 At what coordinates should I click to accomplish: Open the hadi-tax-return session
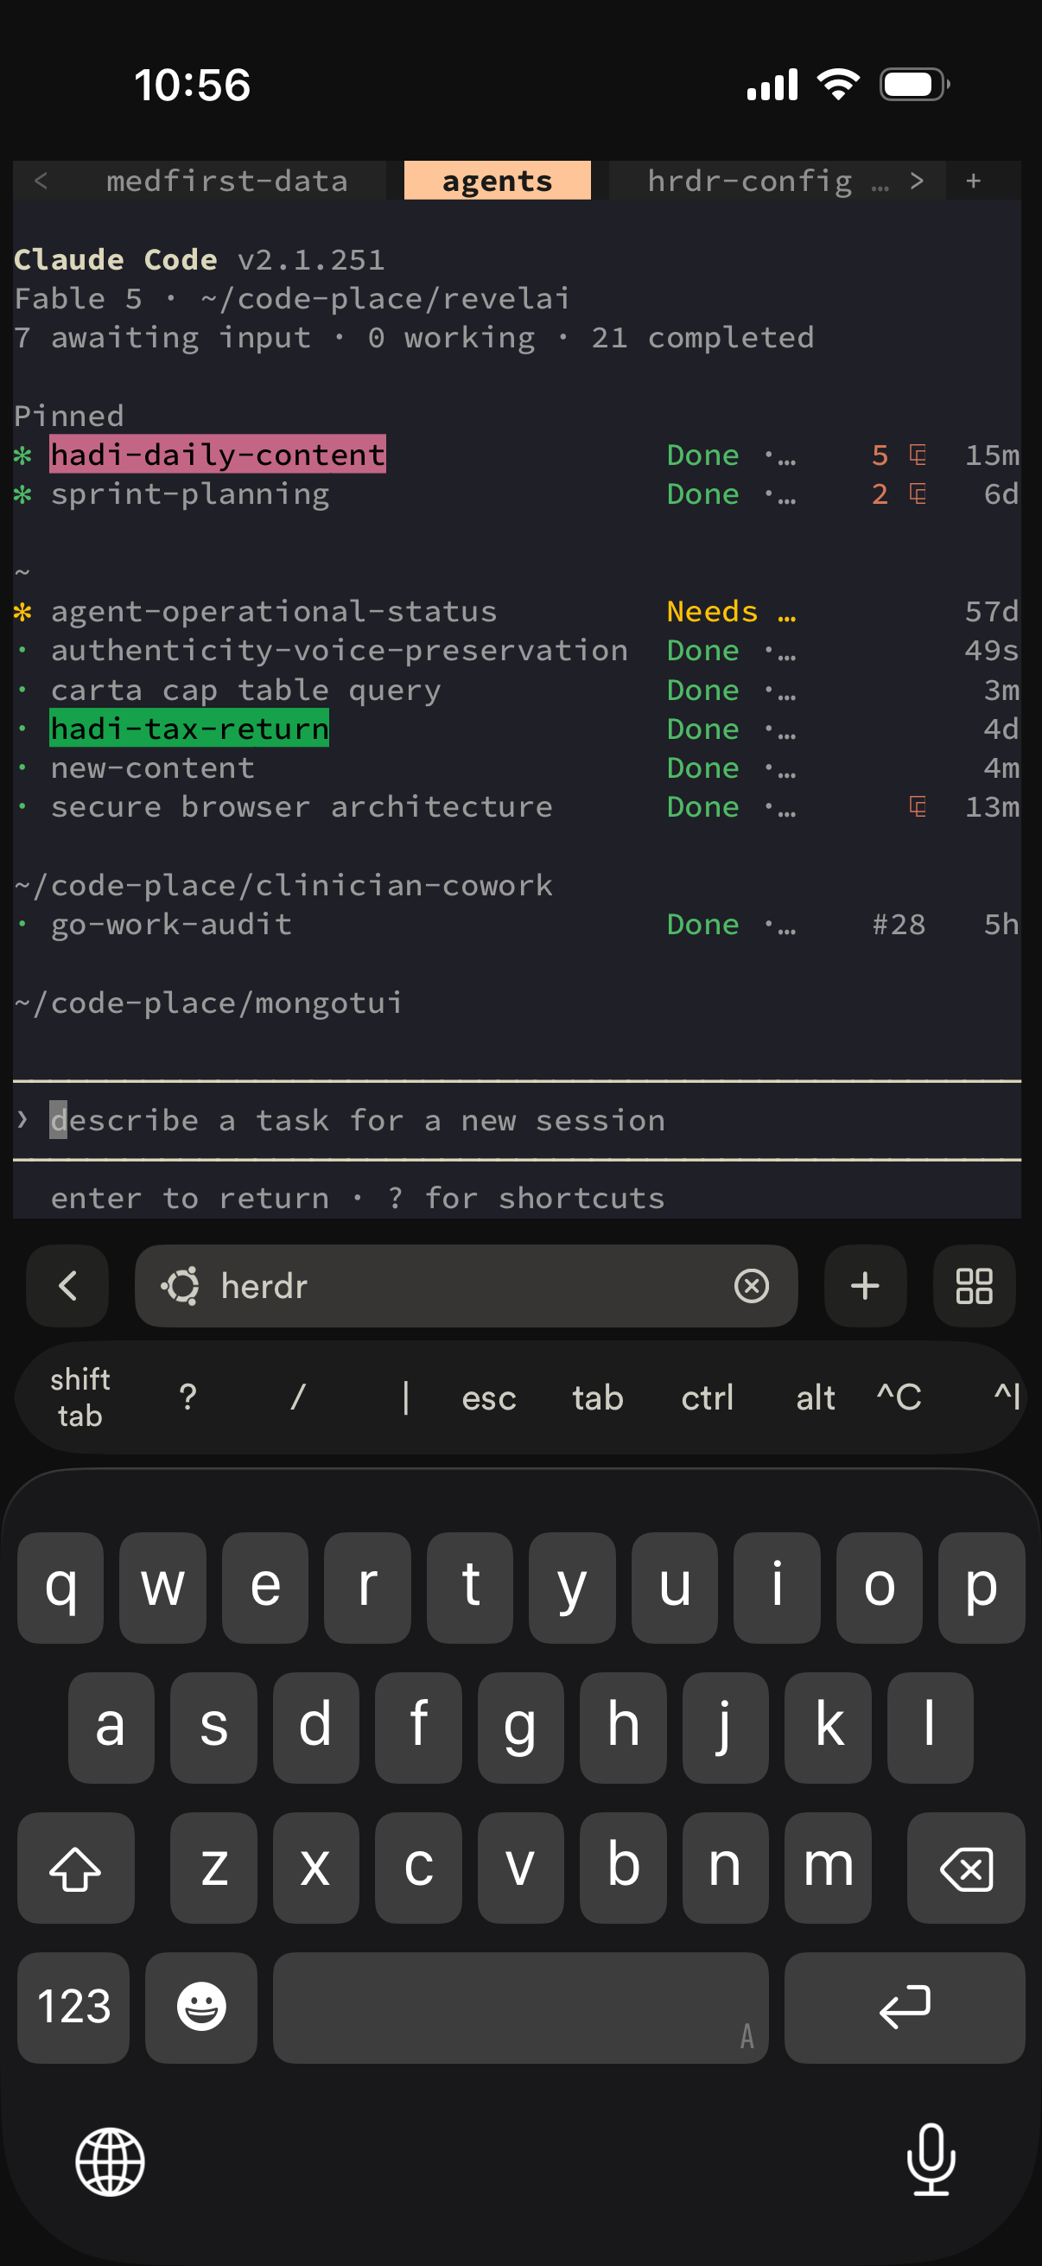coord(189,729)
